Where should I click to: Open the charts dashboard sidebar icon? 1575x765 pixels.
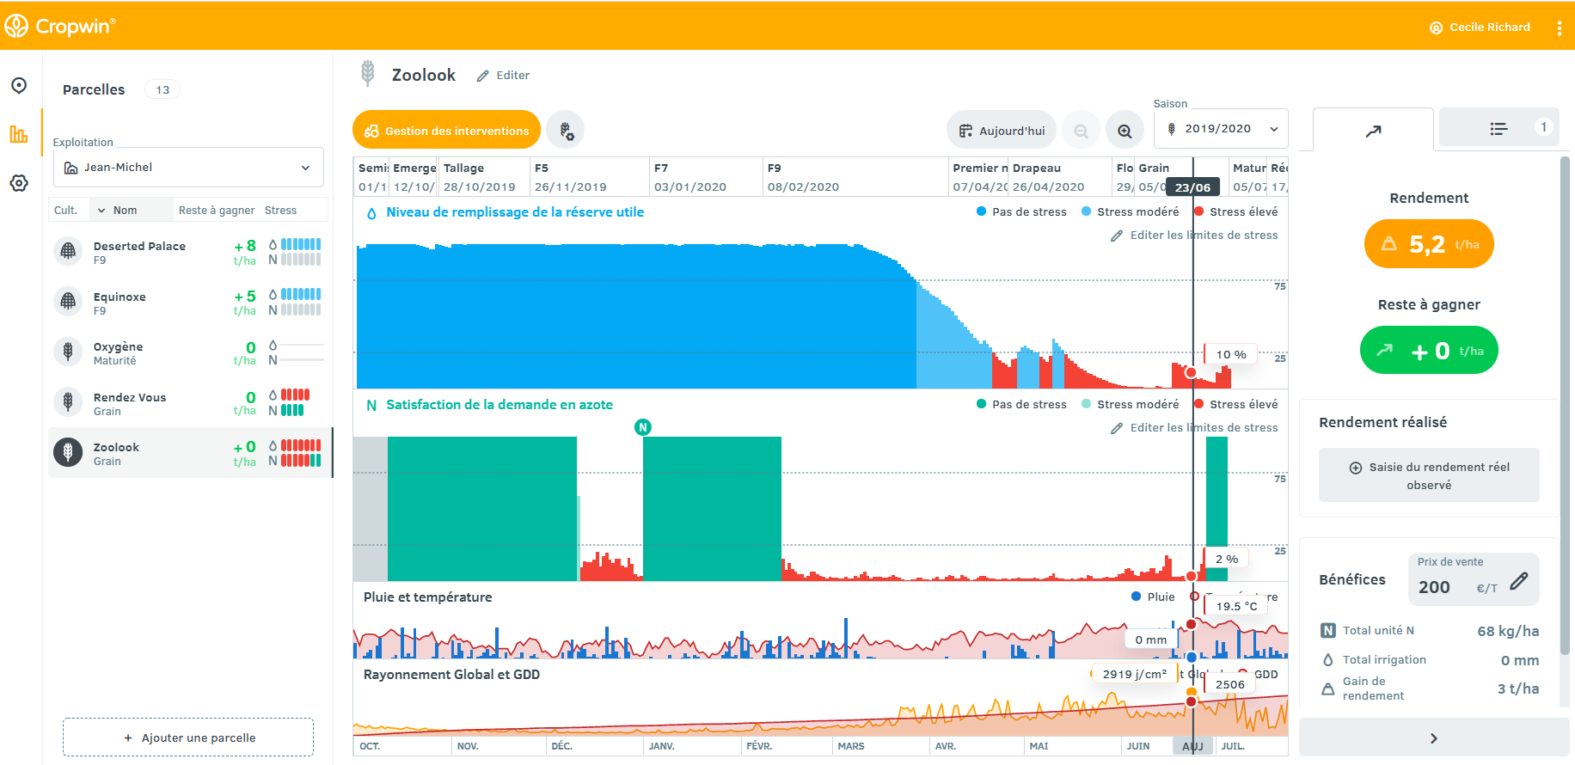(x=19, y=134)
